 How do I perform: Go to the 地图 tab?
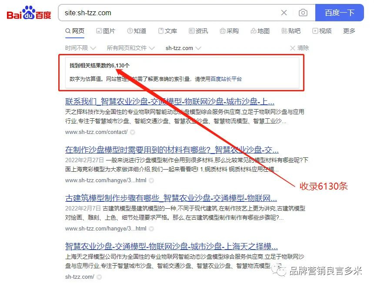(x=260, y=31)
